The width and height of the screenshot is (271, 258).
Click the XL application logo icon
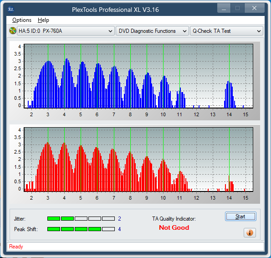11,9
